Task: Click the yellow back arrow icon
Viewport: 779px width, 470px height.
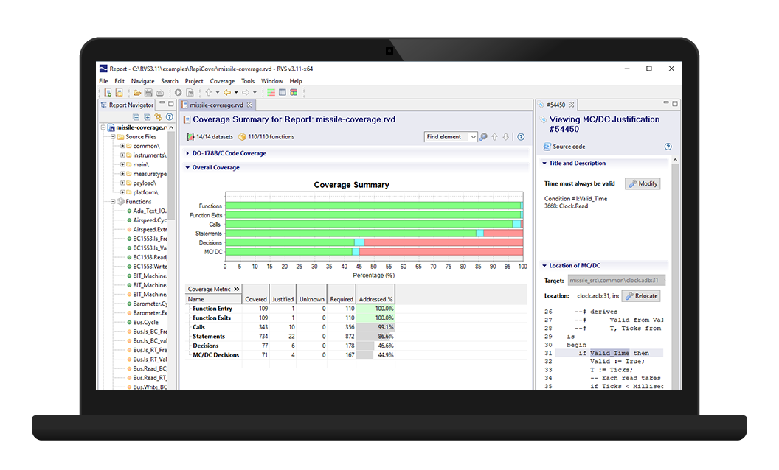Action: pos(227,92)
